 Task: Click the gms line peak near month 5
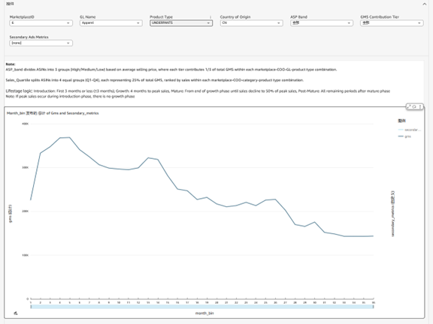tap(69, 137)
